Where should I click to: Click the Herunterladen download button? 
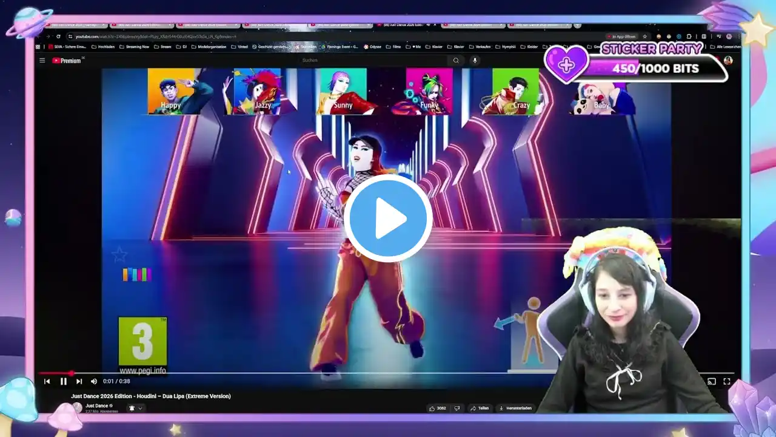point(515,408)
